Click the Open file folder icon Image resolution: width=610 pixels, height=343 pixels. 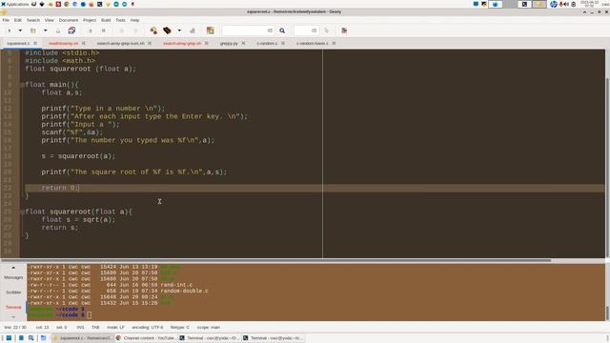click(x=33, y=30)
